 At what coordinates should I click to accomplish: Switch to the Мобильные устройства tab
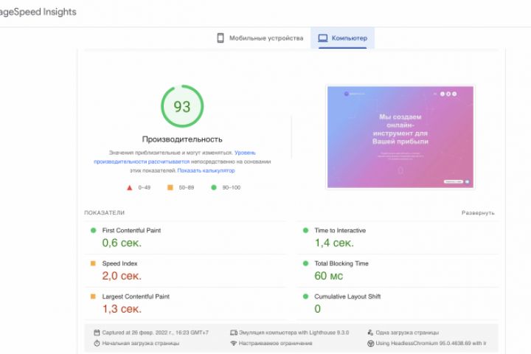pyautogui.click(x=259, y=38)
